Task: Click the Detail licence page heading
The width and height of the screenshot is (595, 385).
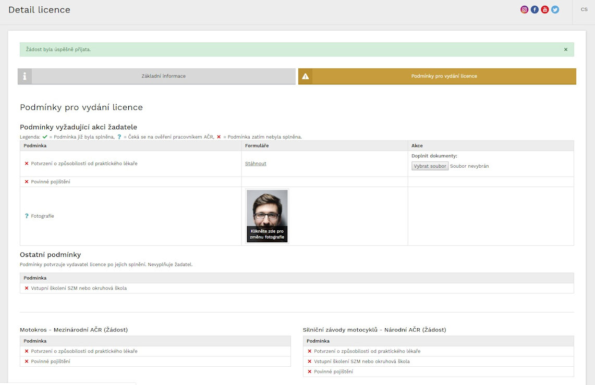Action: [x=39, y=10]
